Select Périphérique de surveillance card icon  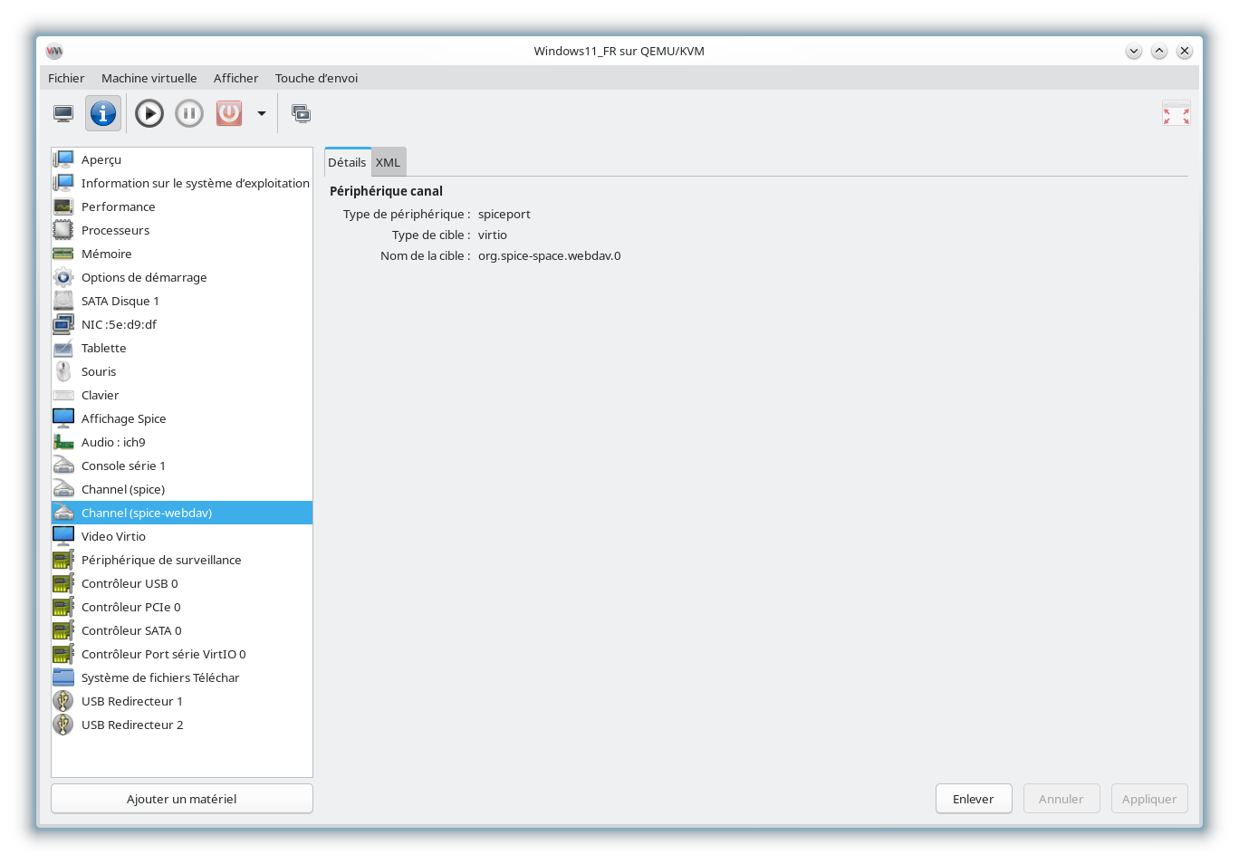[x=63, y=560]
